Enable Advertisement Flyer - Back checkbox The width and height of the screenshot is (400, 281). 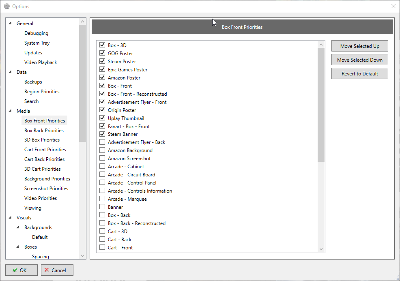pos(102,142)
